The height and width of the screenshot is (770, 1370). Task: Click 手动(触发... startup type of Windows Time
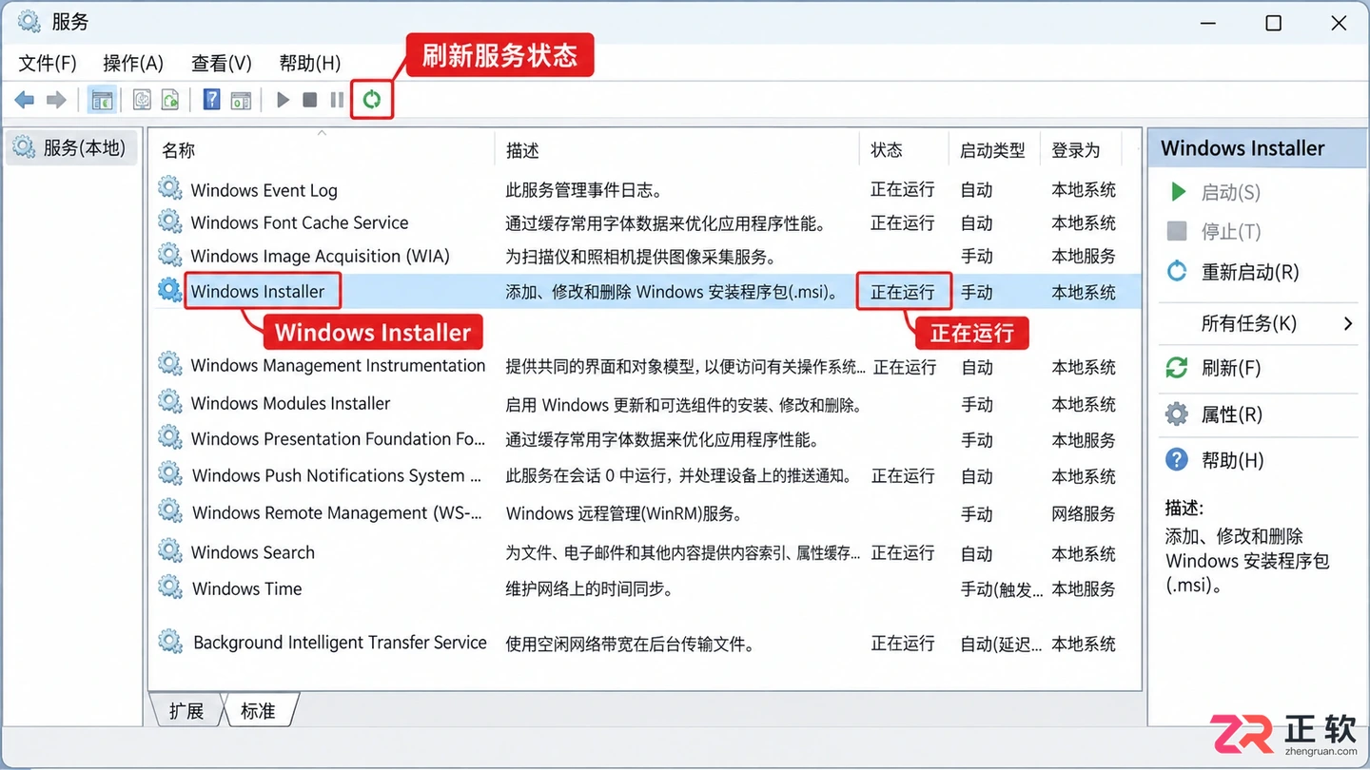1001,589
